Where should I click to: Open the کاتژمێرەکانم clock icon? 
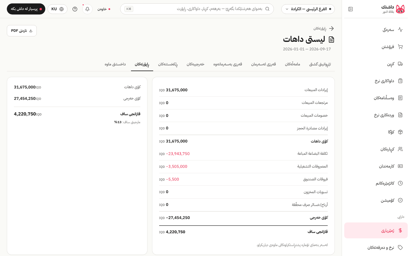[x=400, y=183]
